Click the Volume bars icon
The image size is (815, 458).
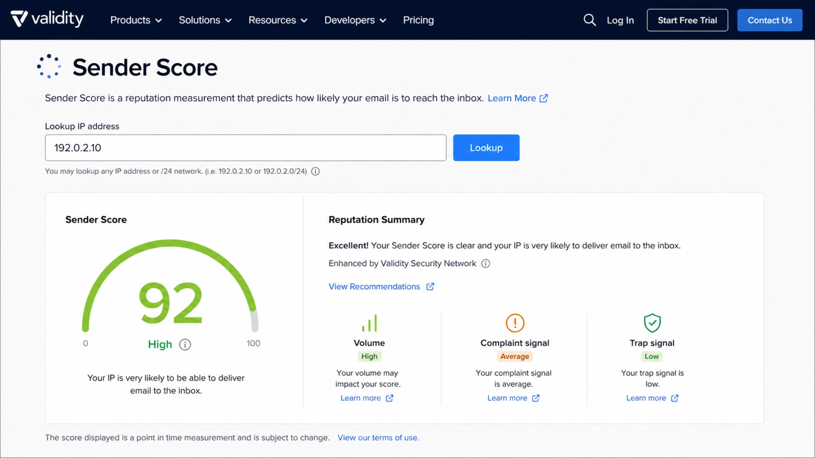pyautogui.click(x=369, y=323)
